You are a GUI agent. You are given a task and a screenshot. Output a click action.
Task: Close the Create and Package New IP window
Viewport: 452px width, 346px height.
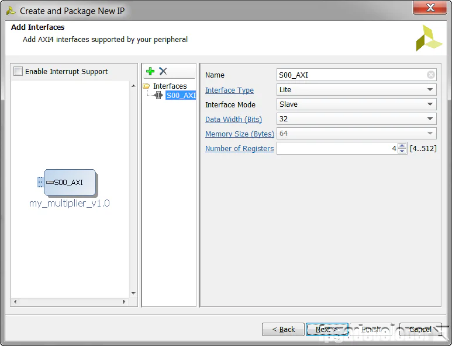point(430,8)
